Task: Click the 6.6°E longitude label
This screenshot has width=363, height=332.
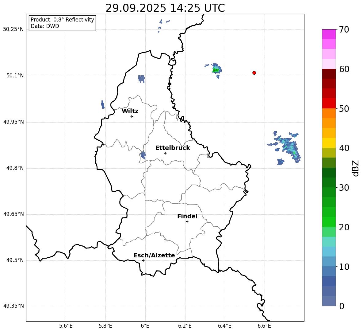Action: click(x=264, y=326)
